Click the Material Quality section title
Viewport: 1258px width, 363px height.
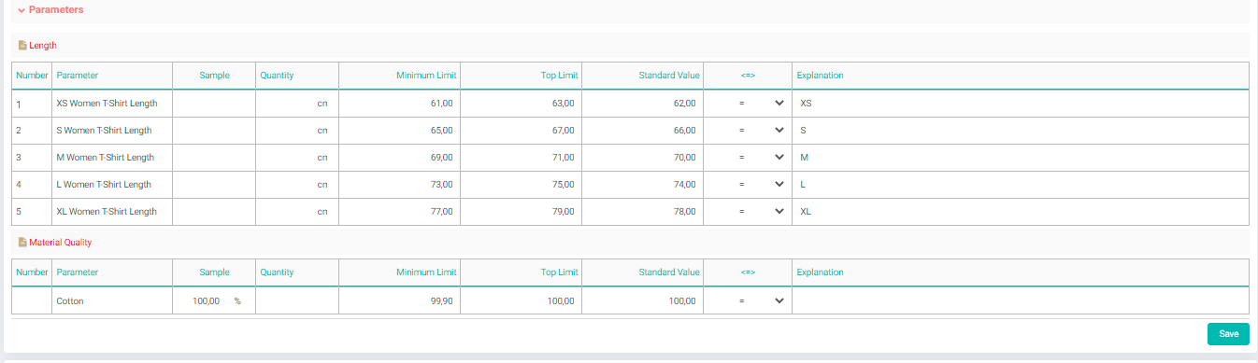61,242
